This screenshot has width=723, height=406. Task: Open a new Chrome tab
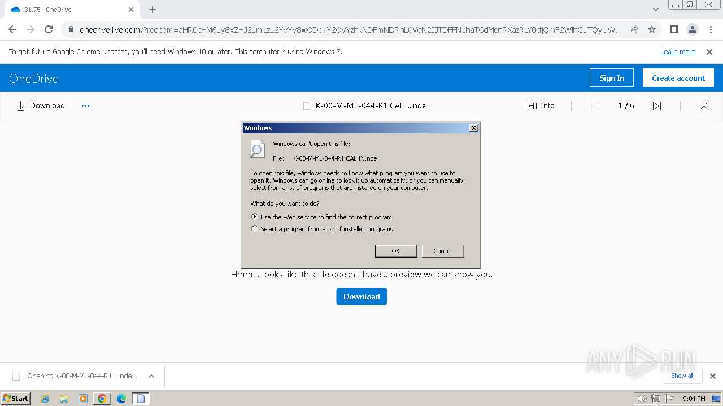point(153,10)
